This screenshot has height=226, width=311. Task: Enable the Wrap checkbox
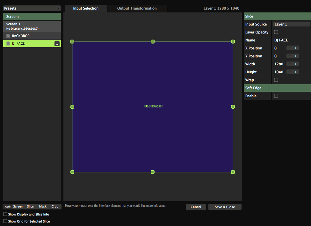click(276, 80)
